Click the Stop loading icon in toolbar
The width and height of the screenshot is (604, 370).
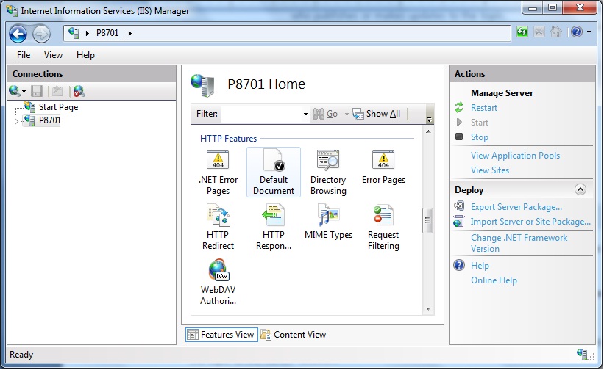539,32
